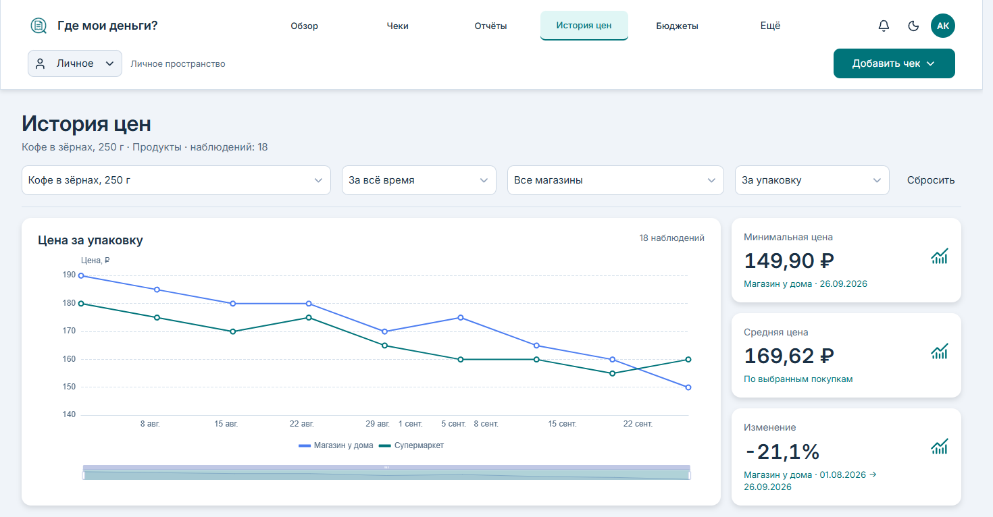Image resolution: width=993 pixels, height=517 pixels.
Task: Click the receipt search logo icon
Action: coord(39,26)
